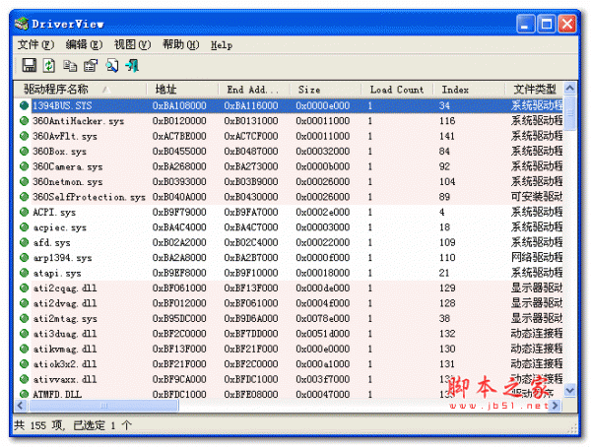
Task: Sort by Index column header
Action: pyautogui.click(x=469, y=90)
